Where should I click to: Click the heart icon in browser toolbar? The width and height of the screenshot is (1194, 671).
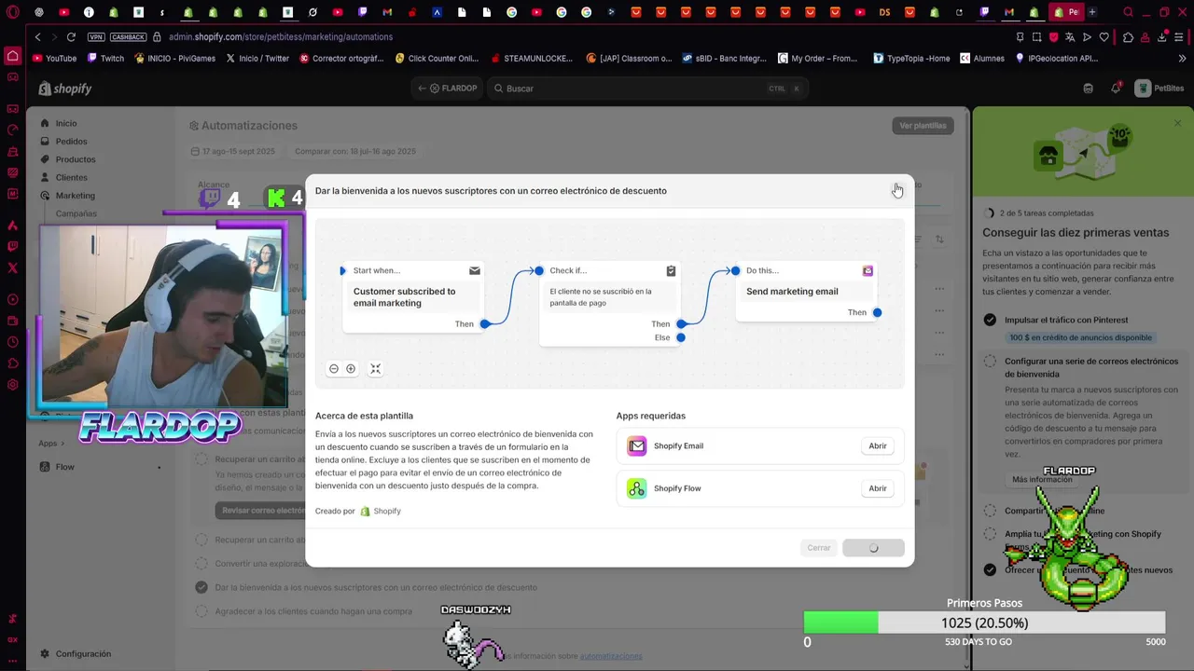1104,36
